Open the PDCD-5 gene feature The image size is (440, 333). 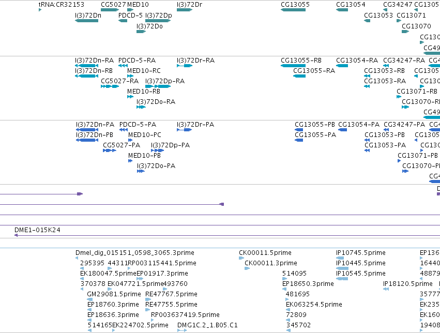pos(123,21)
